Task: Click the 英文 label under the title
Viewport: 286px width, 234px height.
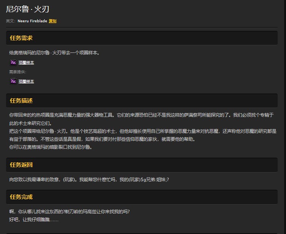Action: (10, 21)
